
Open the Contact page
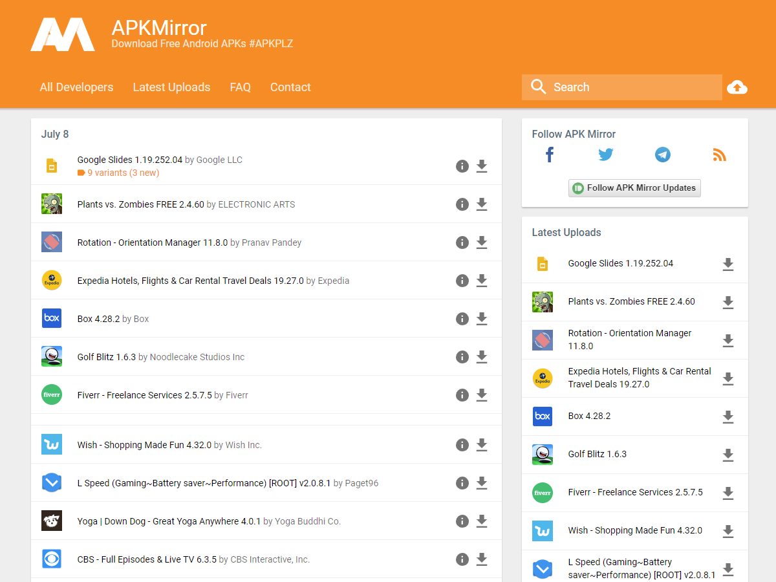(x=290, y=87)
